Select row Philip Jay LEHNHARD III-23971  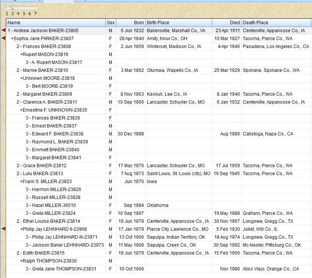coord(159,237)
